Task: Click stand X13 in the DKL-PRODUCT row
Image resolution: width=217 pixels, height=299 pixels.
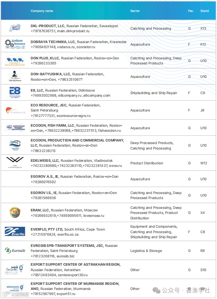Action: click(x=203, y=28)
